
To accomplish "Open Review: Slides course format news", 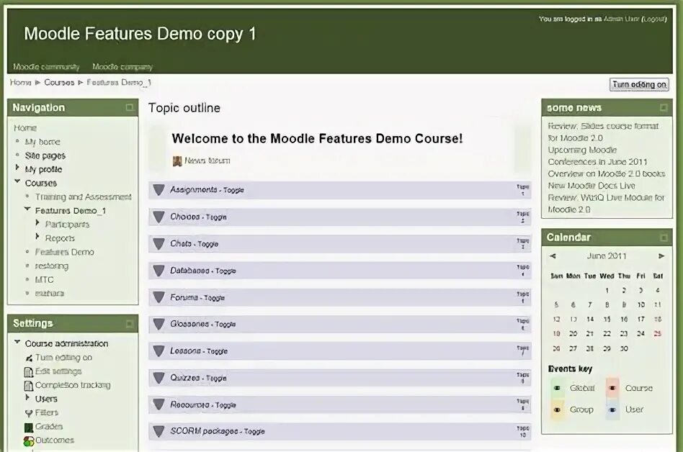I will [x=603, y=132].
